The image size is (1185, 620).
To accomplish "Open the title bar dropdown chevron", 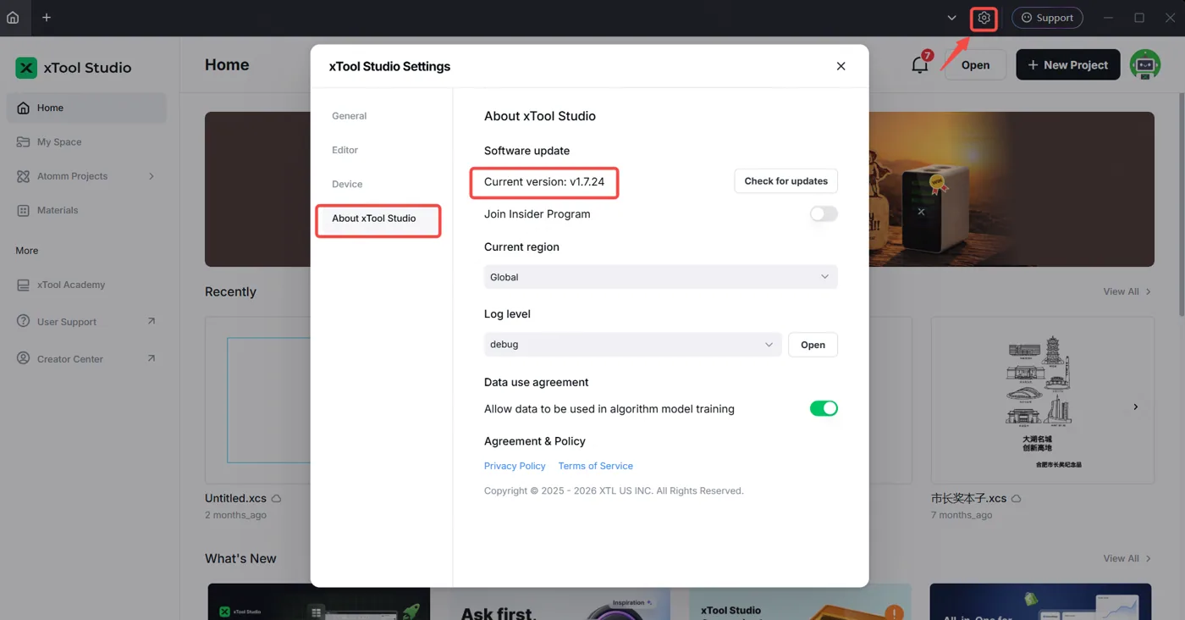I will (951, 18).
